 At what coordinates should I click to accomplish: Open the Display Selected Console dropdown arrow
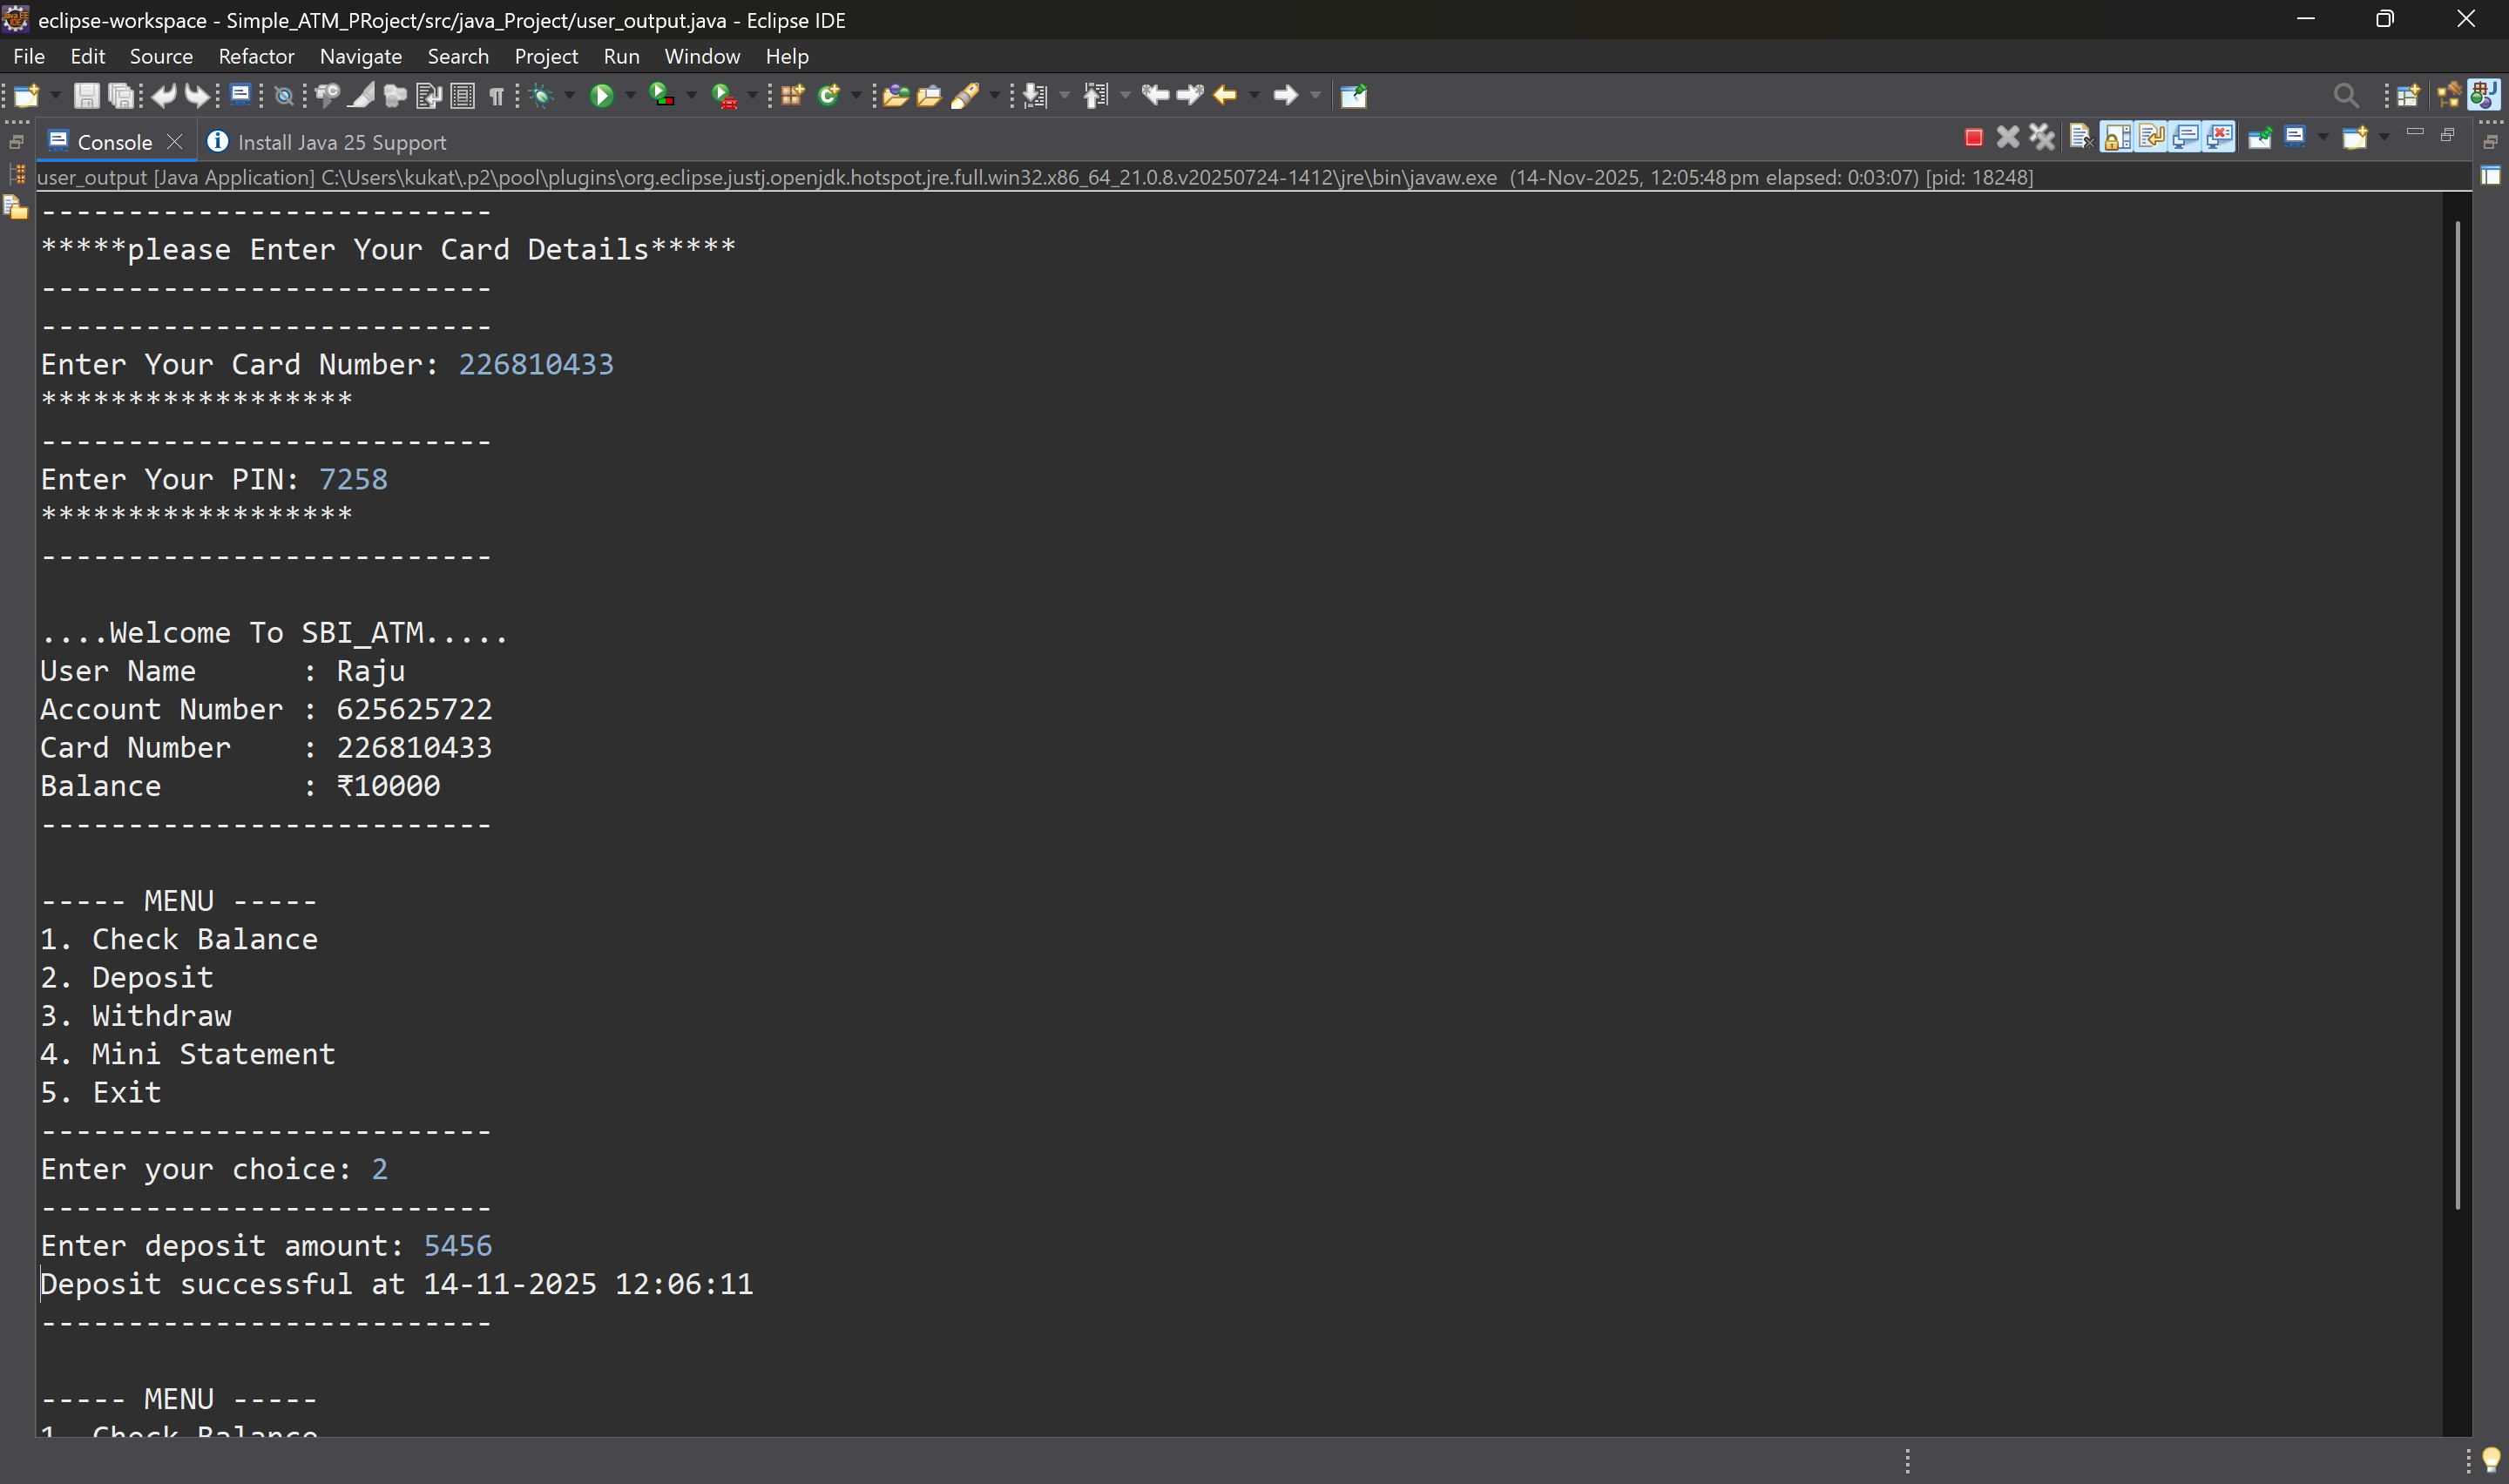click(2323, 137)
